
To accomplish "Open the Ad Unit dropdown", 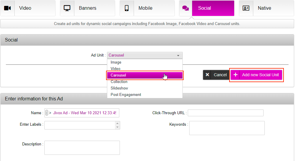I will [x=145, y=55].
